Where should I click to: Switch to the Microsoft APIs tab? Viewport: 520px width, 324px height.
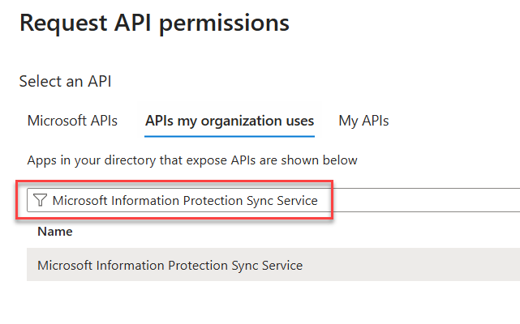tap(72, 122)
